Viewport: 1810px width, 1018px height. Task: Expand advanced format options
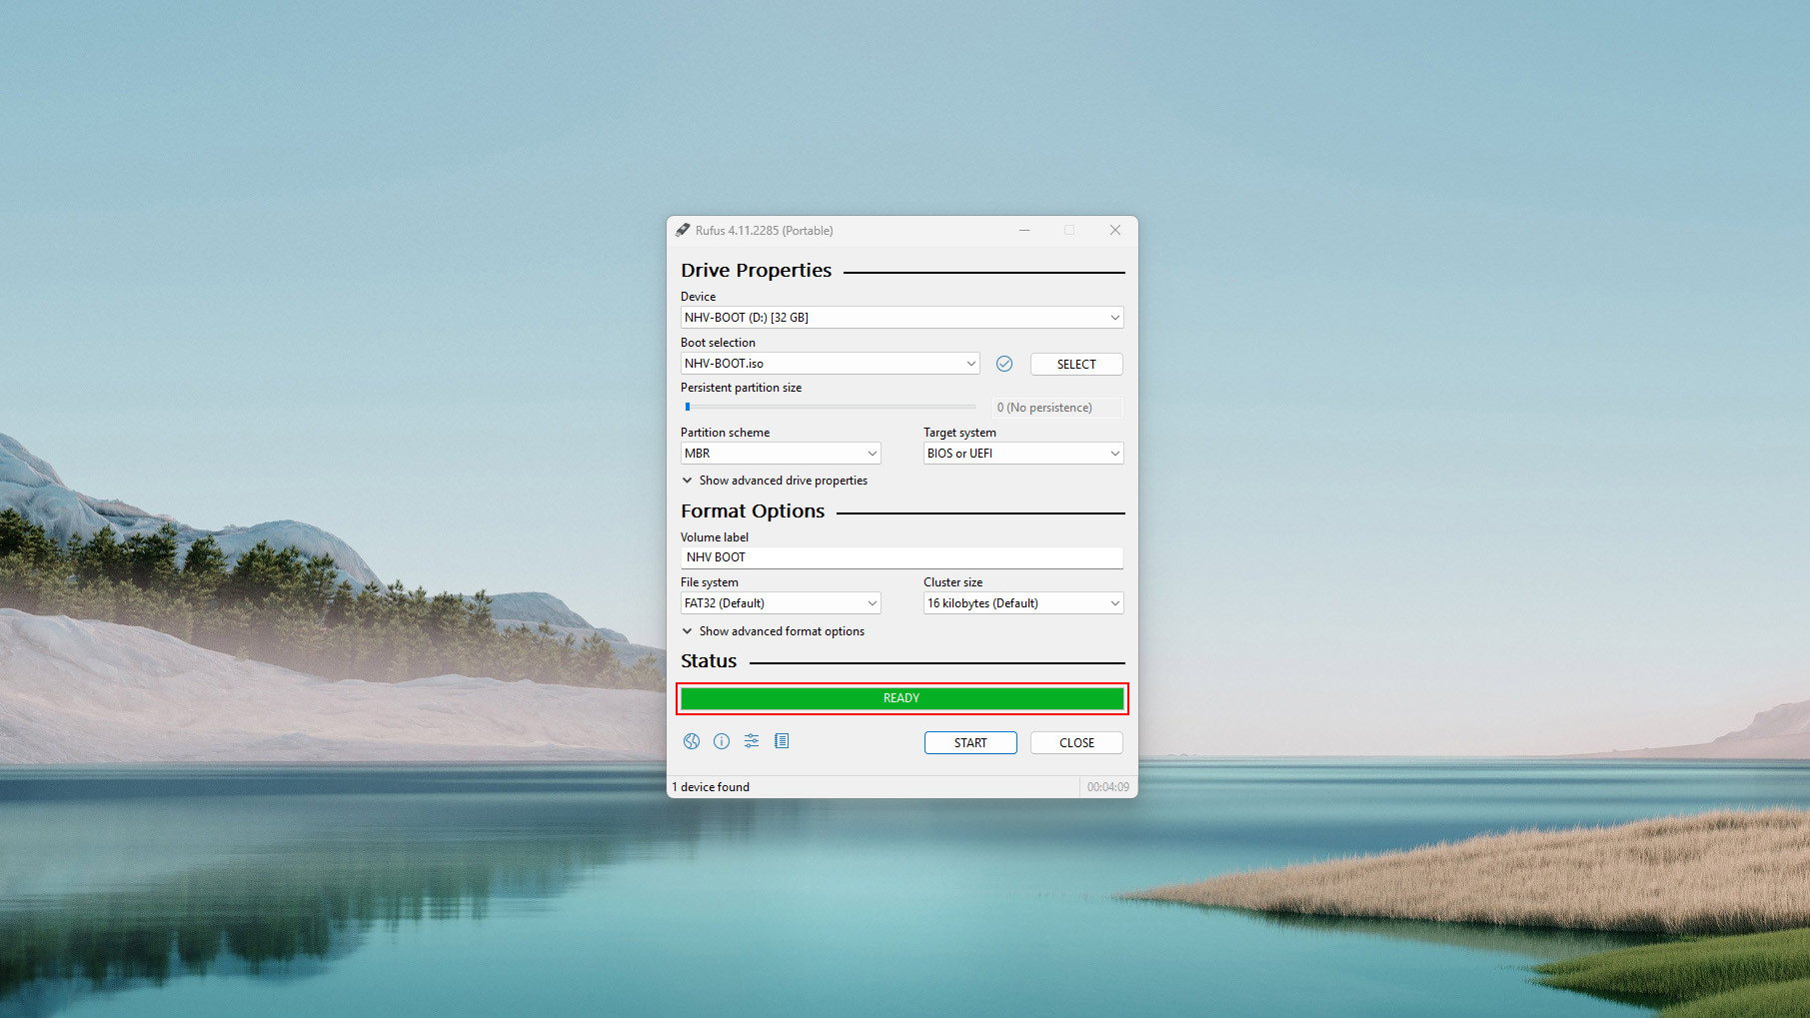(x=774, y=631)
